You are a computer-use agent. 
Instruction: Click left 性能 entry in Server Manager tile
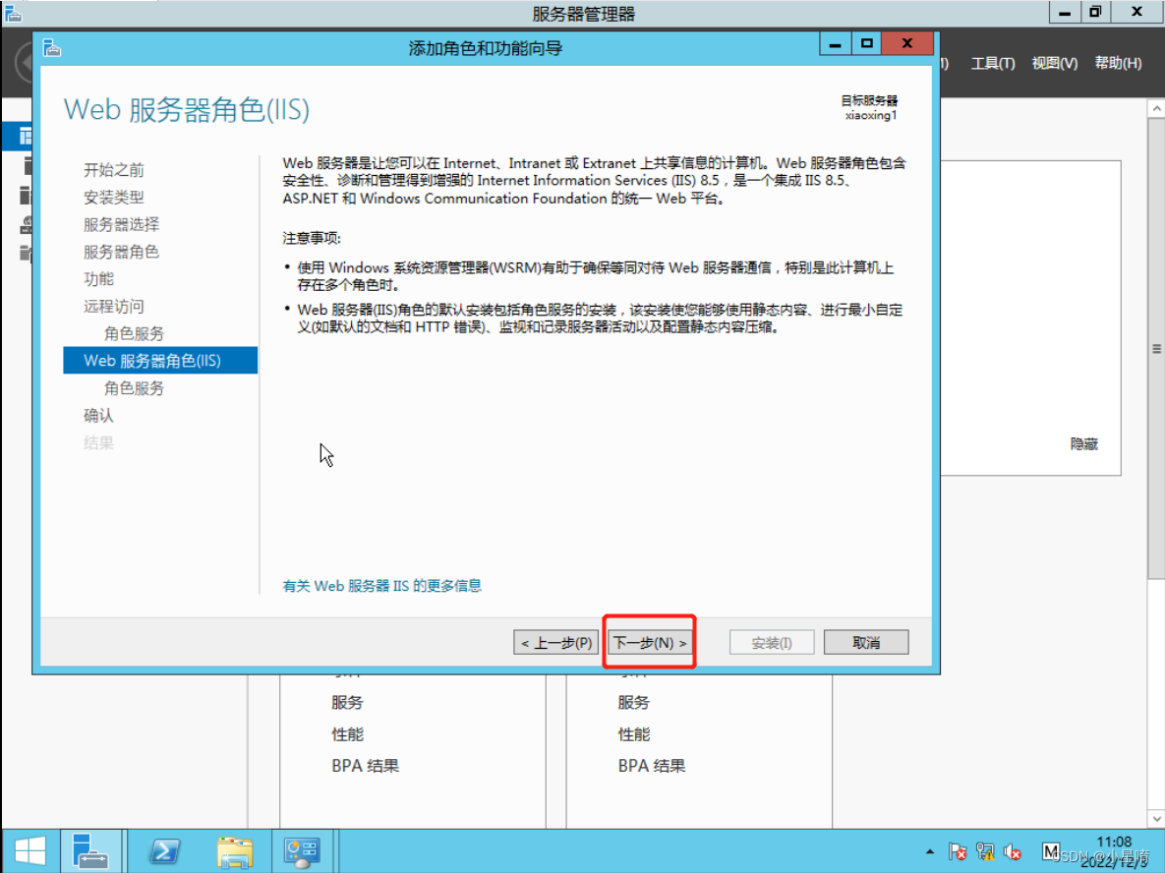click(347, 734)
